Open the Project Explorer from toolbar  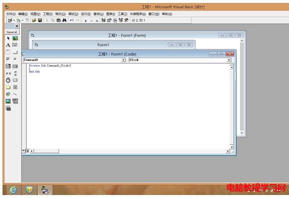[x=103, y=20]
